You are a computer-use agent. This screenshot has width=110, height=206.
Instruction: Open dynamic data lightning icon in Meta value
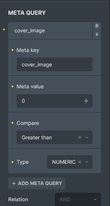pos(86,101)
